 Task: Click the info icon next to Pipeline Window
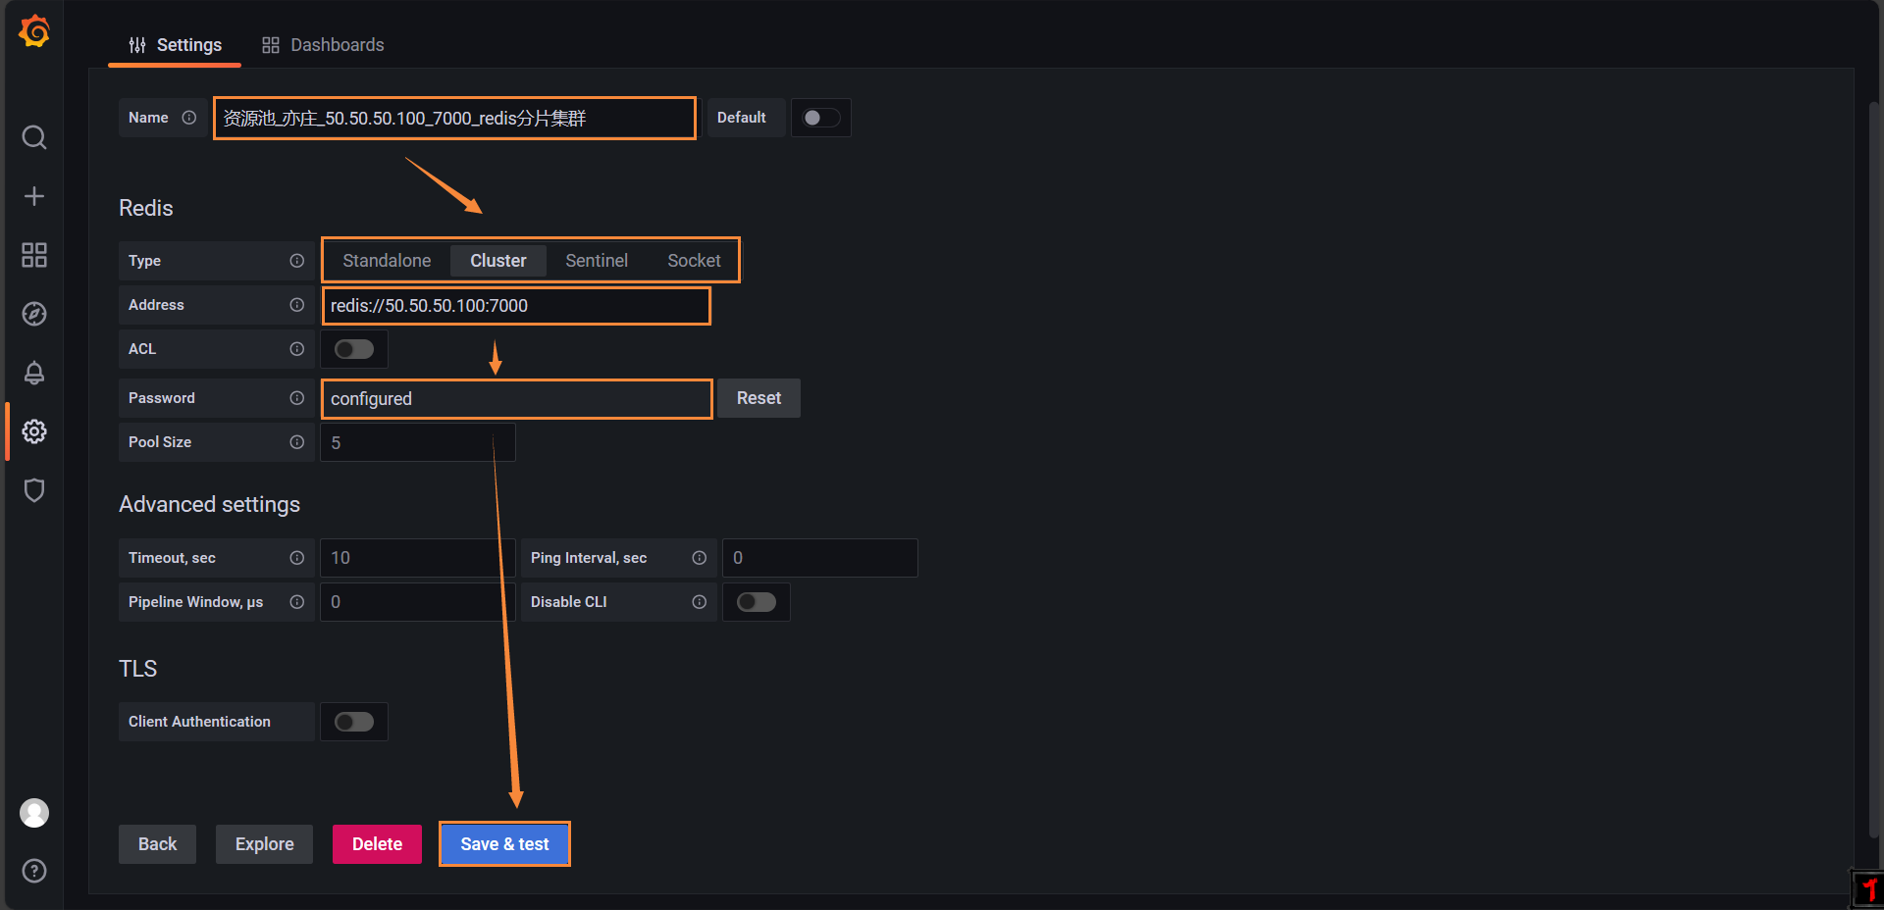[x=296, y=602]
